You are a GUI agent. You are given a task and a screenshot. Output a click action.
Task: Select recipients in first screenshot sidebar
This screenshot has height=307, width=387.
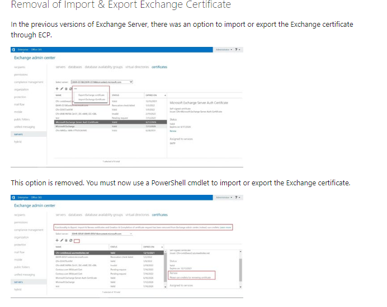pos(20,68)
